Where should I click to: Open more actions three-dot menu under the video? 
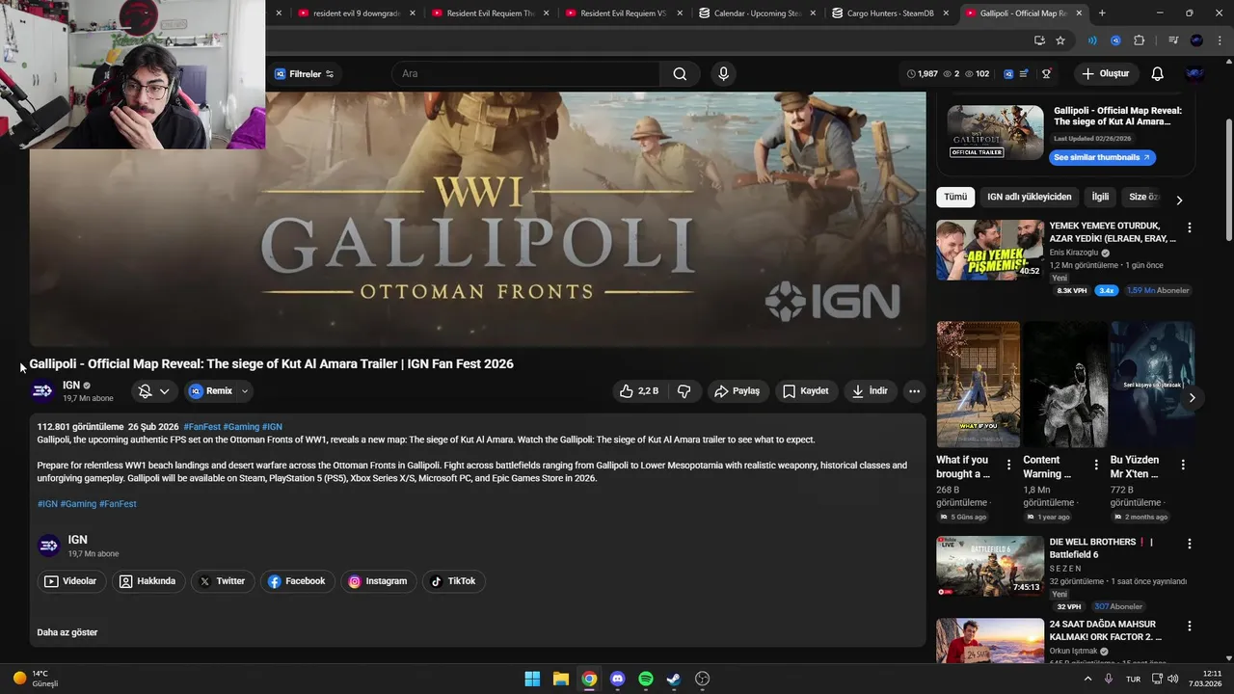pos(914,391)
